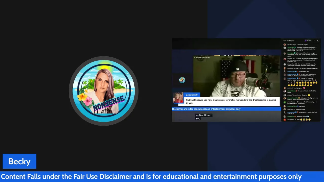Click the Fair Use Disclaimer ticker banner
The image size is (324, 182).
[x=162, y=176]
